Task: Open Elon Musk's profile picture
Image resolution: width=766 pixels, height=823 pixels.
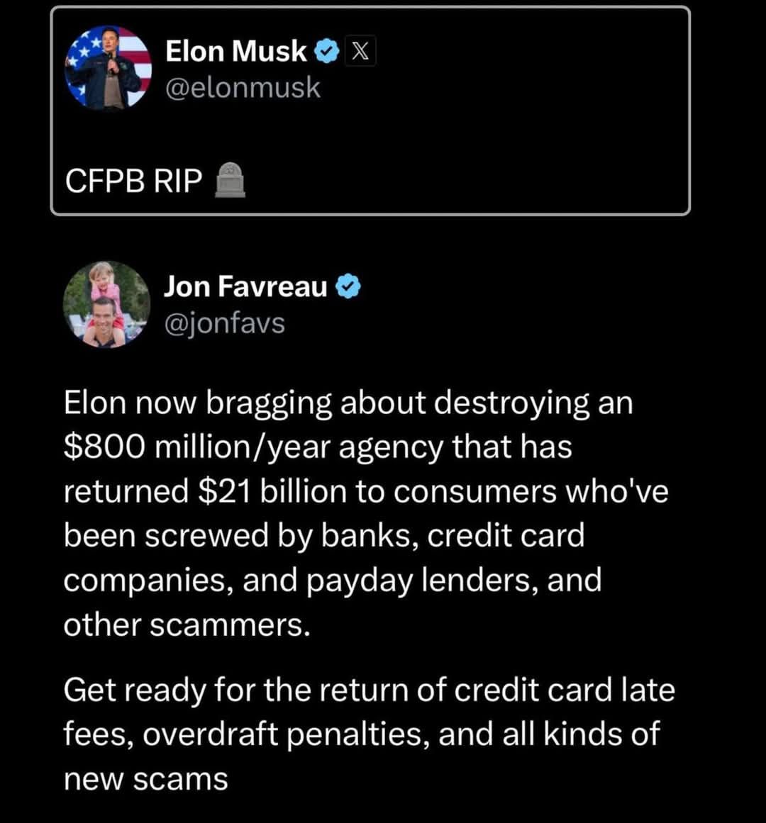Action: coord(108,68)
